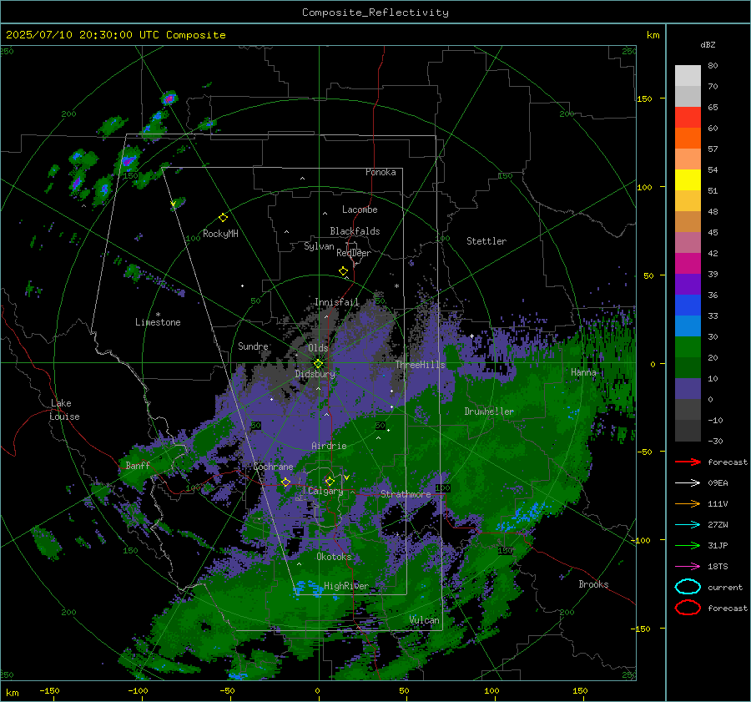Click the Sylvan label
This screenshot has width=751, height=702.
[x=319, y=246]
